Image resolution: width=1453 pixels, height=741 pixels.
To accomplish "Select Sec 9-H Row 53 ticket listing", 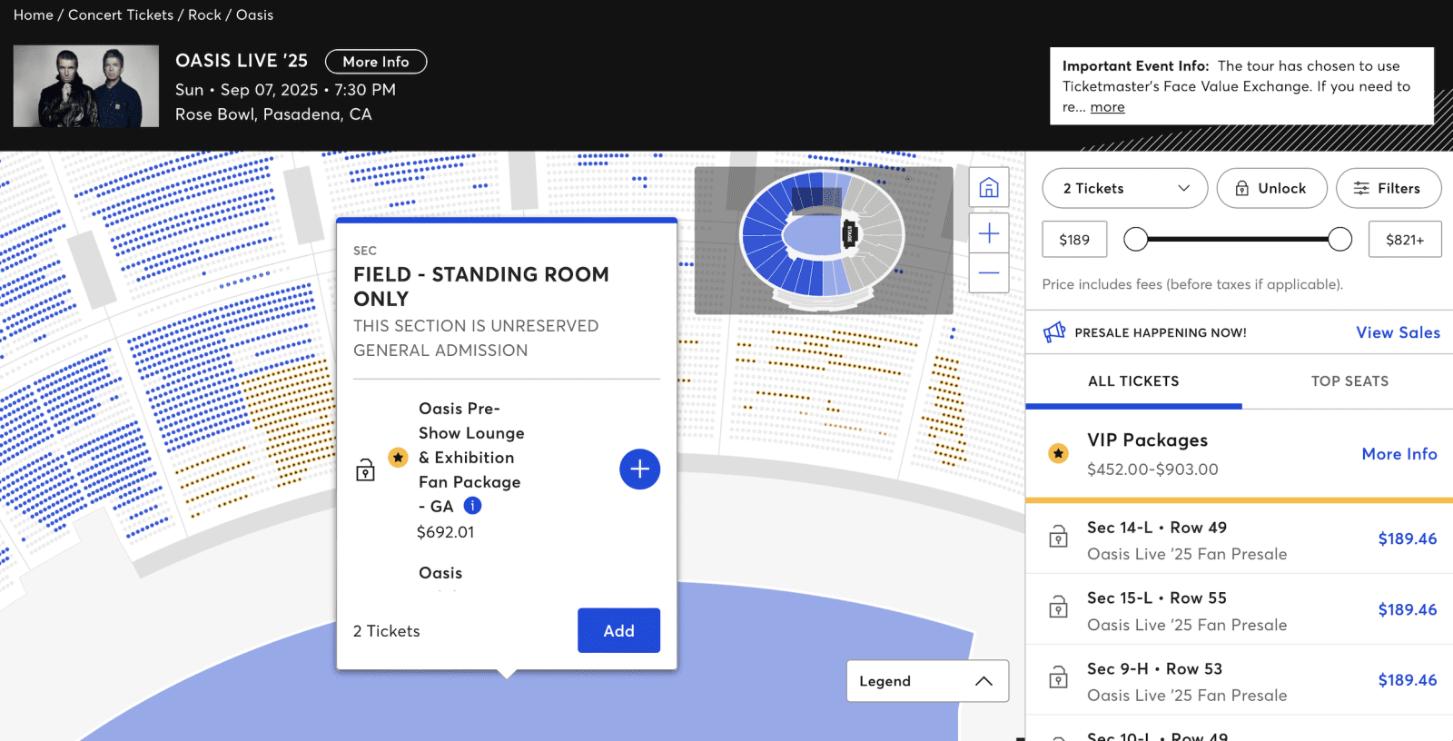I will pyautogui.click(x=1240, y=680).
